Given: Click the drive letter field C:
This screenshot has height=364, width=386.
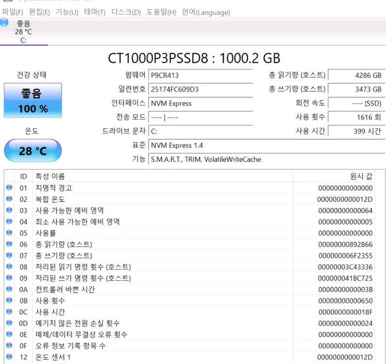Looking at the screenshot, I should pos(201,131).
